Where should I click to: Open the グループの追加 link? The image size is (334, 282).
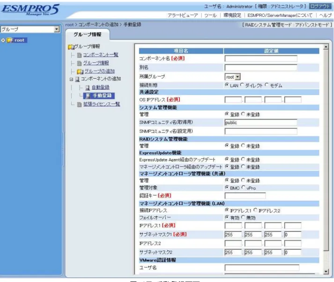99,71
